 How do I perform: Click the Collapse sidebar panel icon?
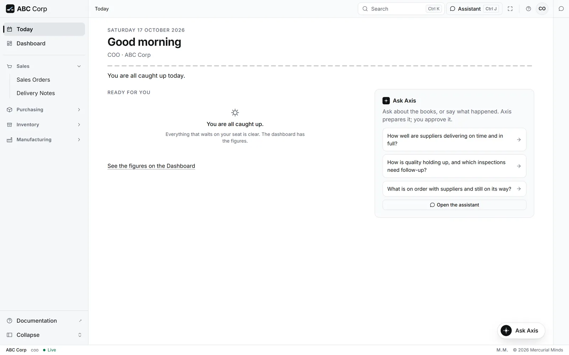[x=10, y=335]
